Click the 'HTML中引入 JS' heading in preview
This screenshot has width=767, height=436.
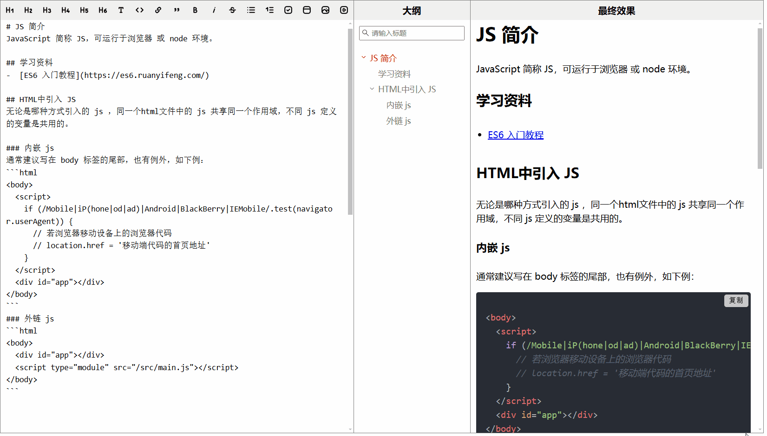click(x=528, y=173)
